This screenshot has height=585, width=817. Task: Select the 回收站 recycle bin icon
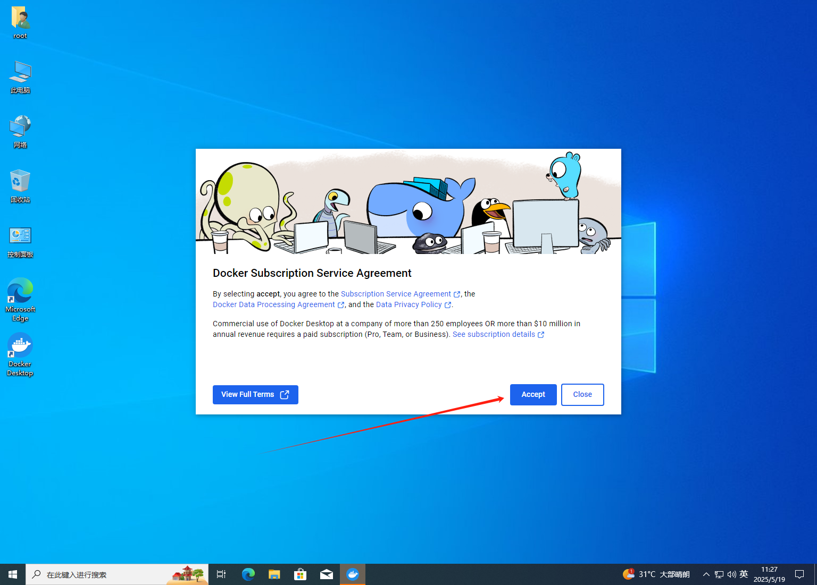click(x=20, y=187)
